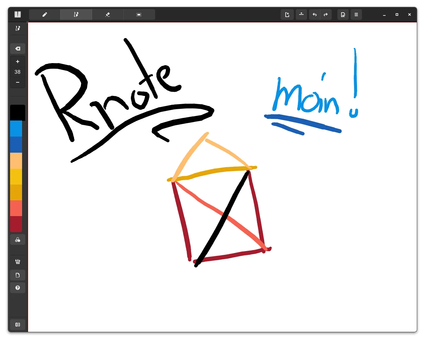Maximize the Rnote window
Screen dimensions: 425x341
click(x=397, y=15)
